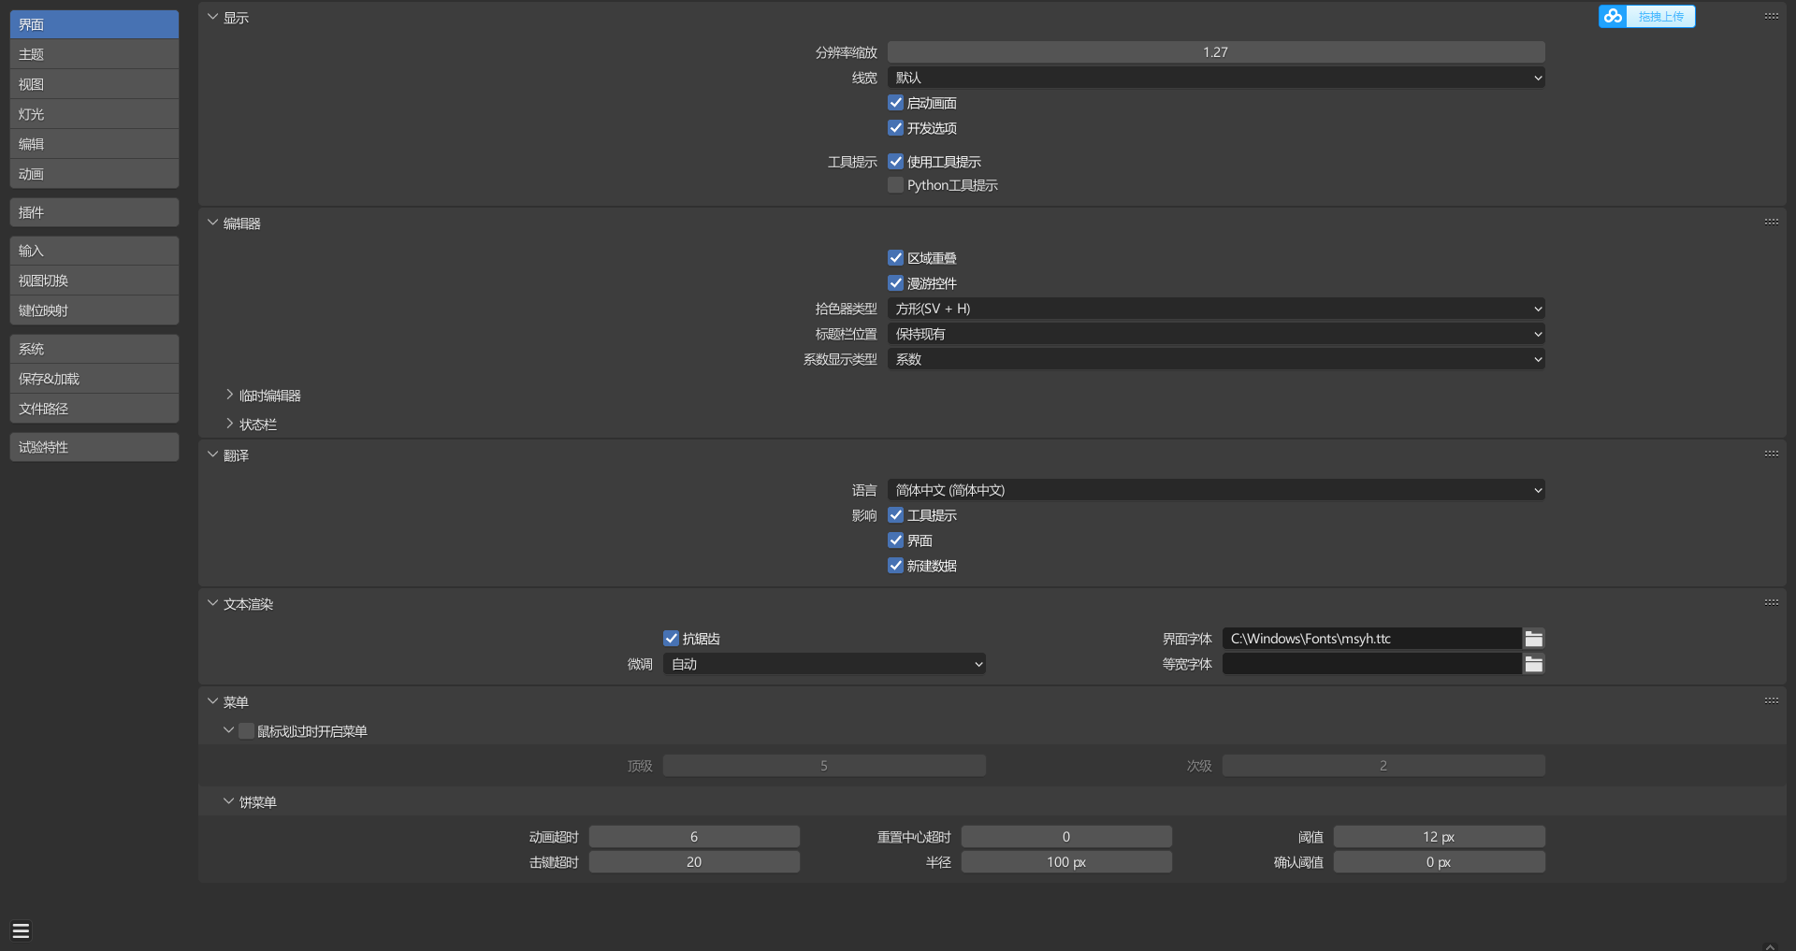Click the empty 等宽字体 input field
The image size is (1796, 951).
(x=1372, y=664)
